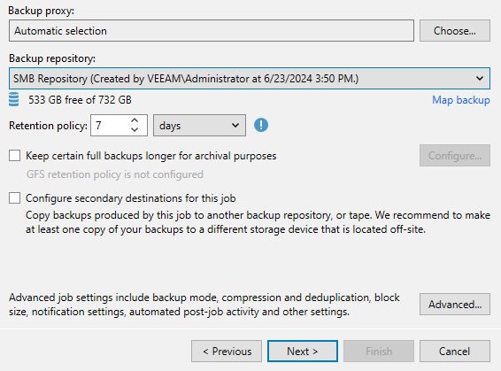The height and width of the screenshot is (371, 501).
Task: Click the repository database disk icon
Action: (14, 99)
